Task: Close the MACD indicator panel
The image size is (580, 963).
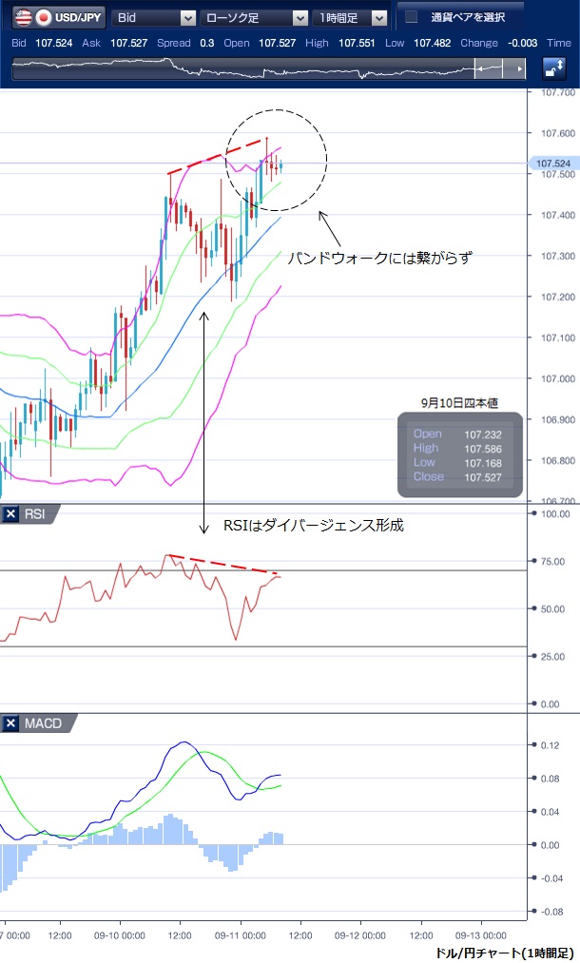Action: 11,723
